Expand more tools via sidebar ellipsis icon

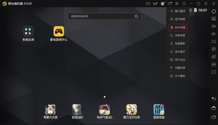(214, 72)
